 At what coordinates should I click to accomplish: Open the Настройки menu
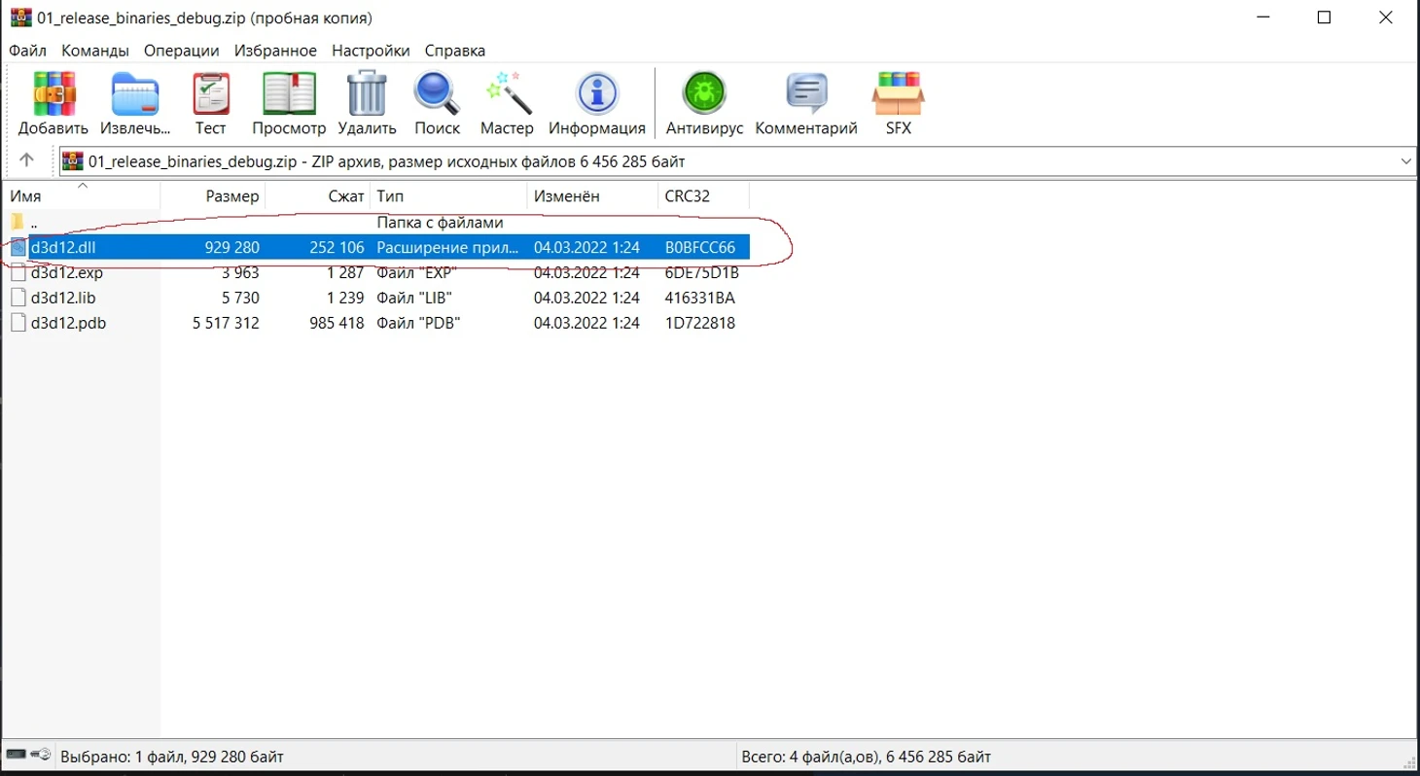click(x=371, y=51)
